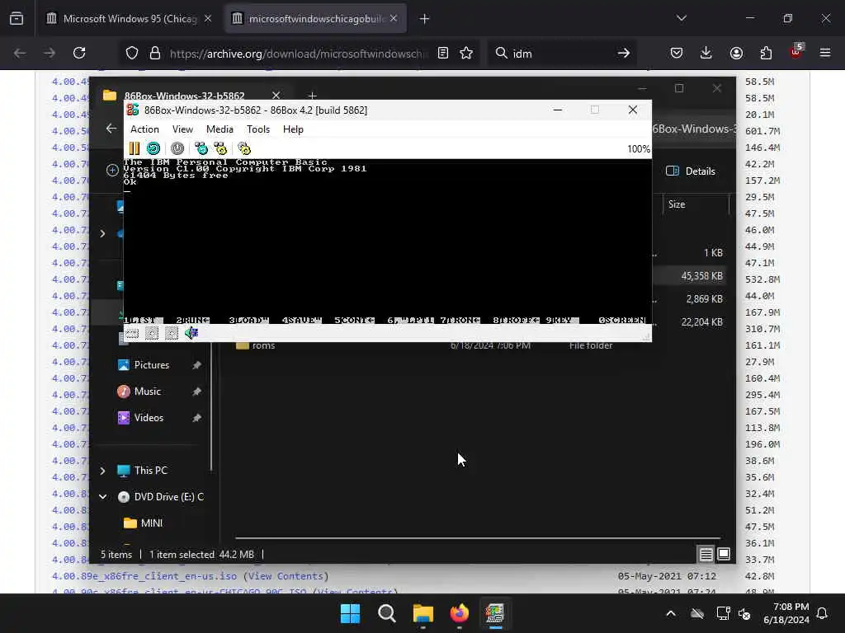Click the first floppy drive icon in 86Box status bar
Image resolution: width=845 pixels, height=633 pixels.
[x=152, y=333]
